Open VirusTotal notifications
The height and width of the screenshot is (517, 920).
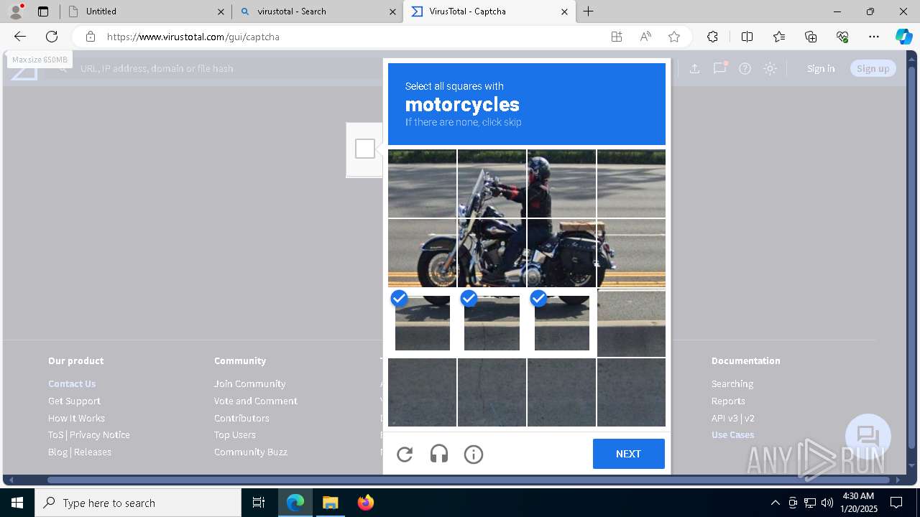pyautogui.click(x=719, y=68)
